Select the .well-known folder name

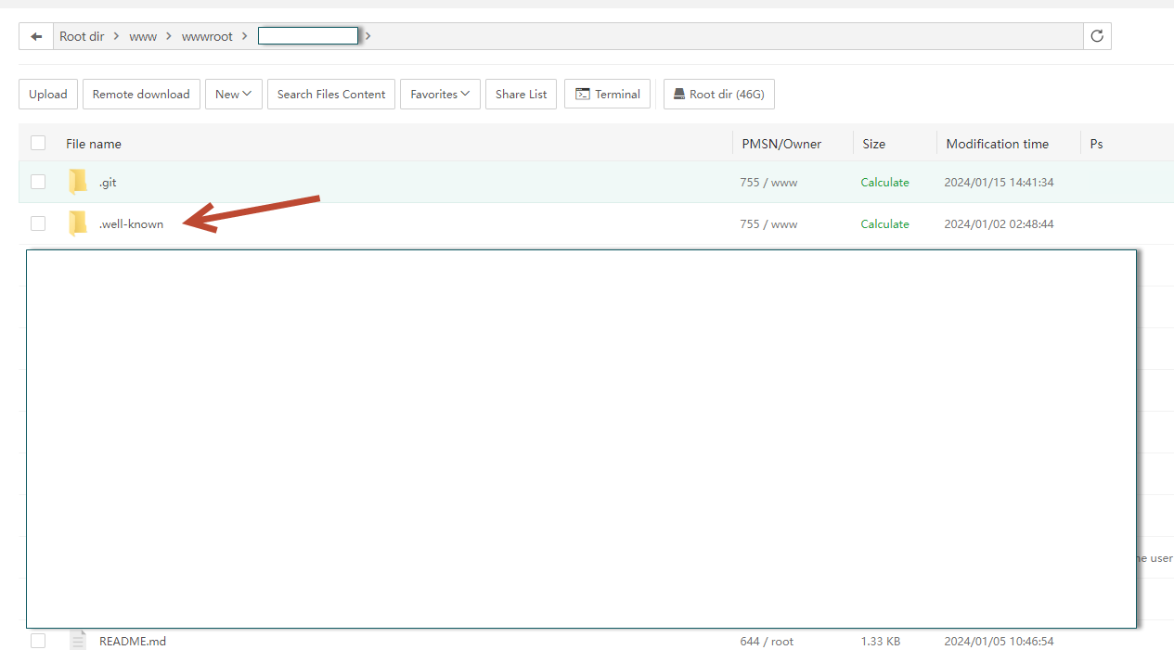coord(131,224)
